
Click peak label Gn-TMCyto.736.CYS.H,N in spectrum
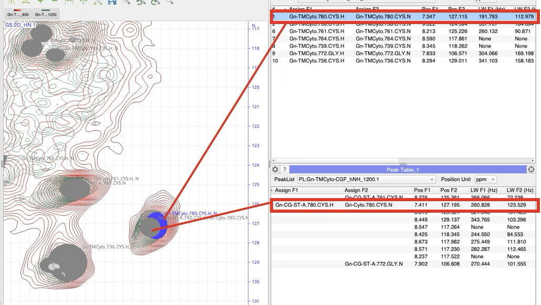coord(109,247)
